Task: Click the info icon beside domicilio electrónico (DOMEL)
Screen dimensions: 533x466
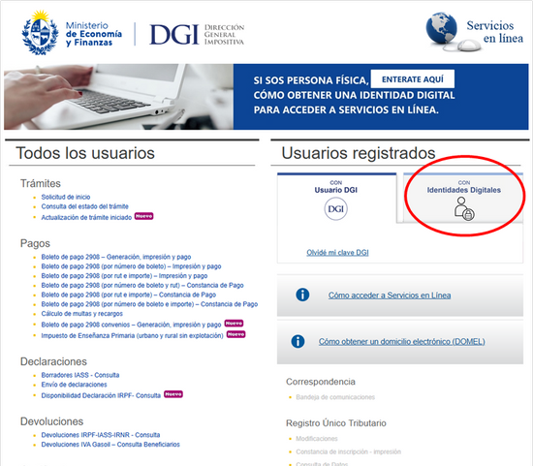Action: [298, 341]
